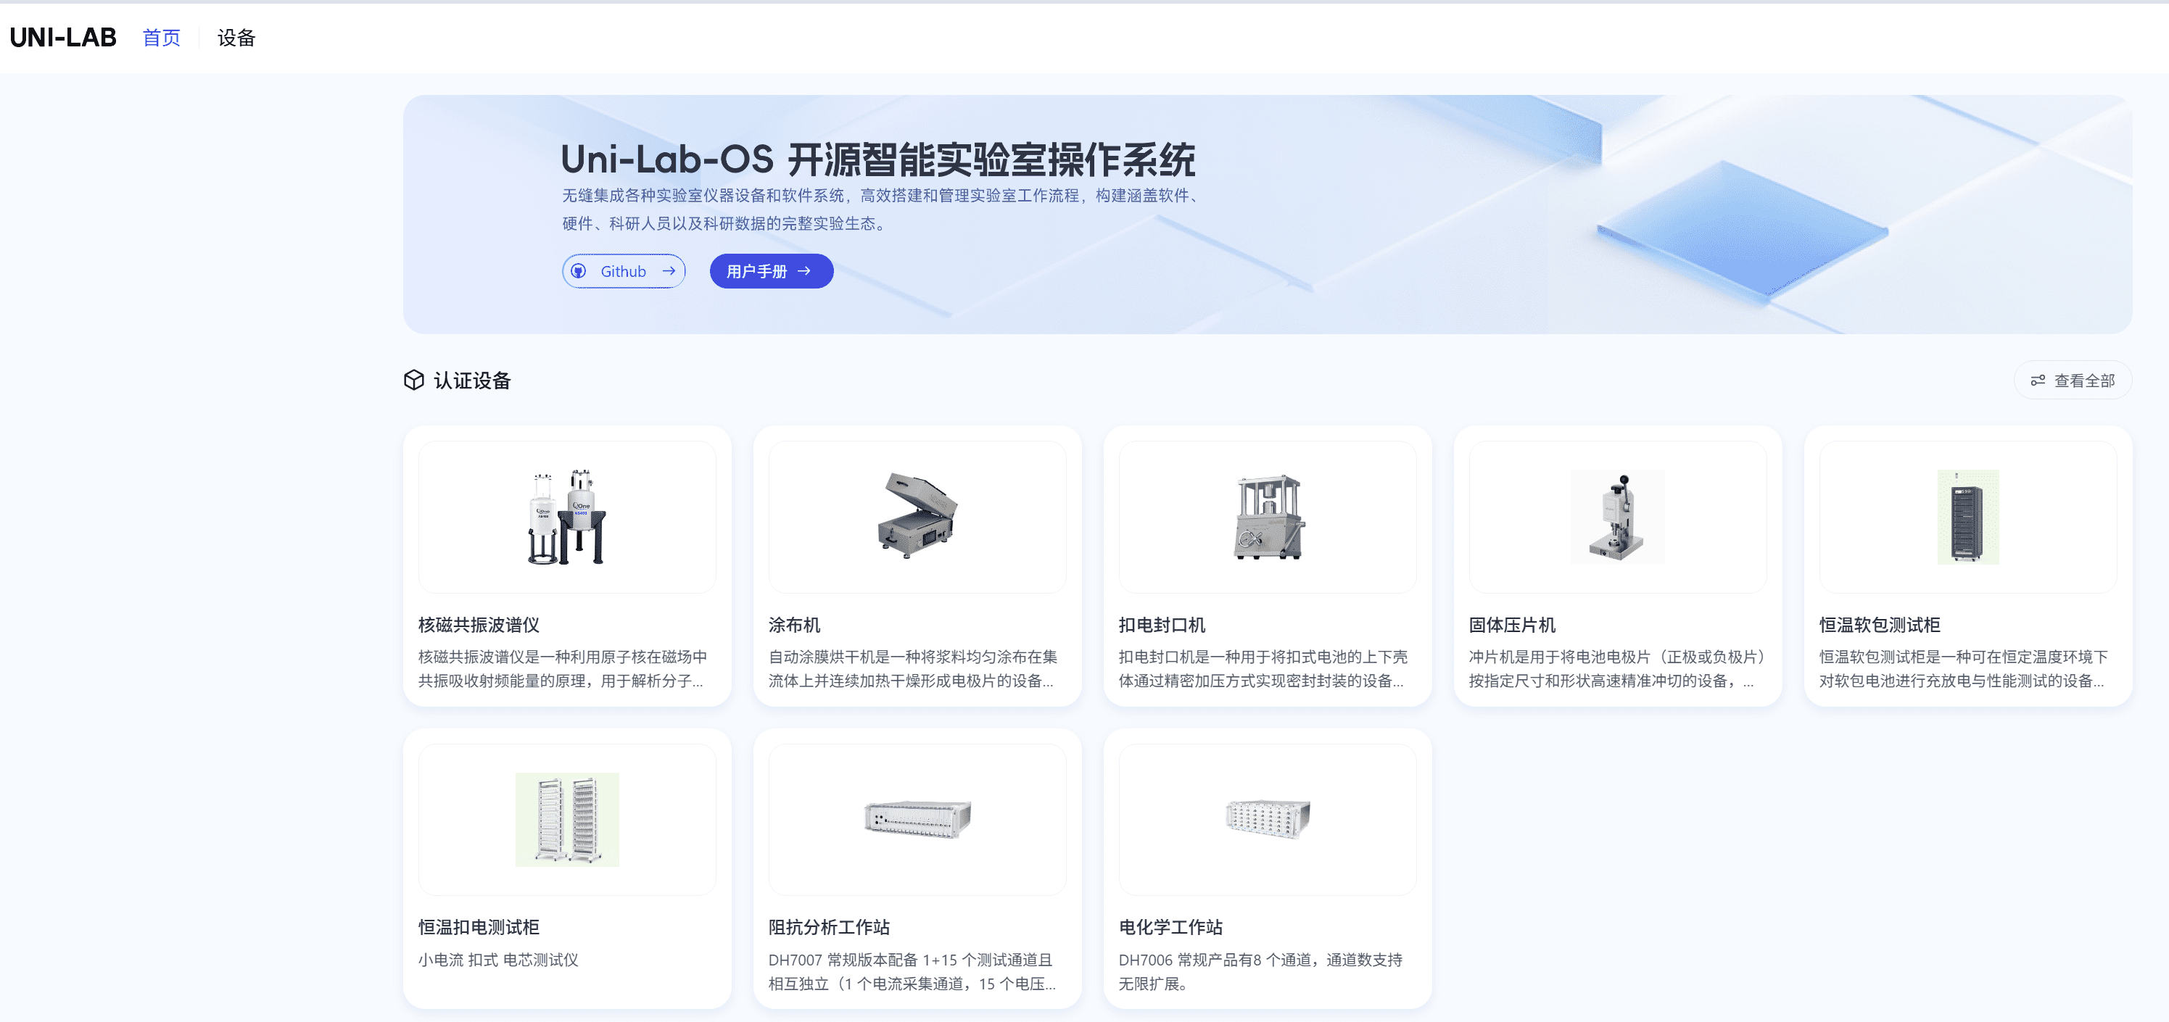Screen dimensions: 2169x1022
Task: Click the 核磁共振波谱仪 description text
Action: coord(563,668)
